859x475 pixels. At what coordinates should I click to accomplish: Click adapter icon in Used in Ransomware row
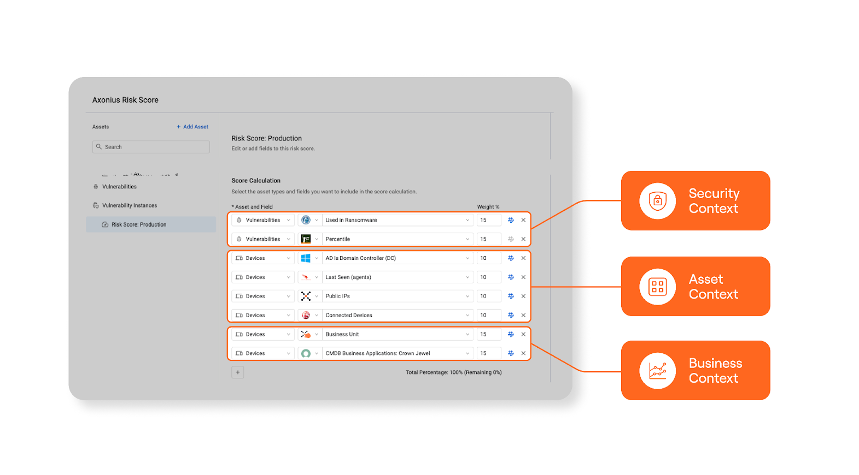[x=306, y=220]
